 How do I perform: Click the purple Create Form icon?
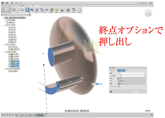pos(32,10)
